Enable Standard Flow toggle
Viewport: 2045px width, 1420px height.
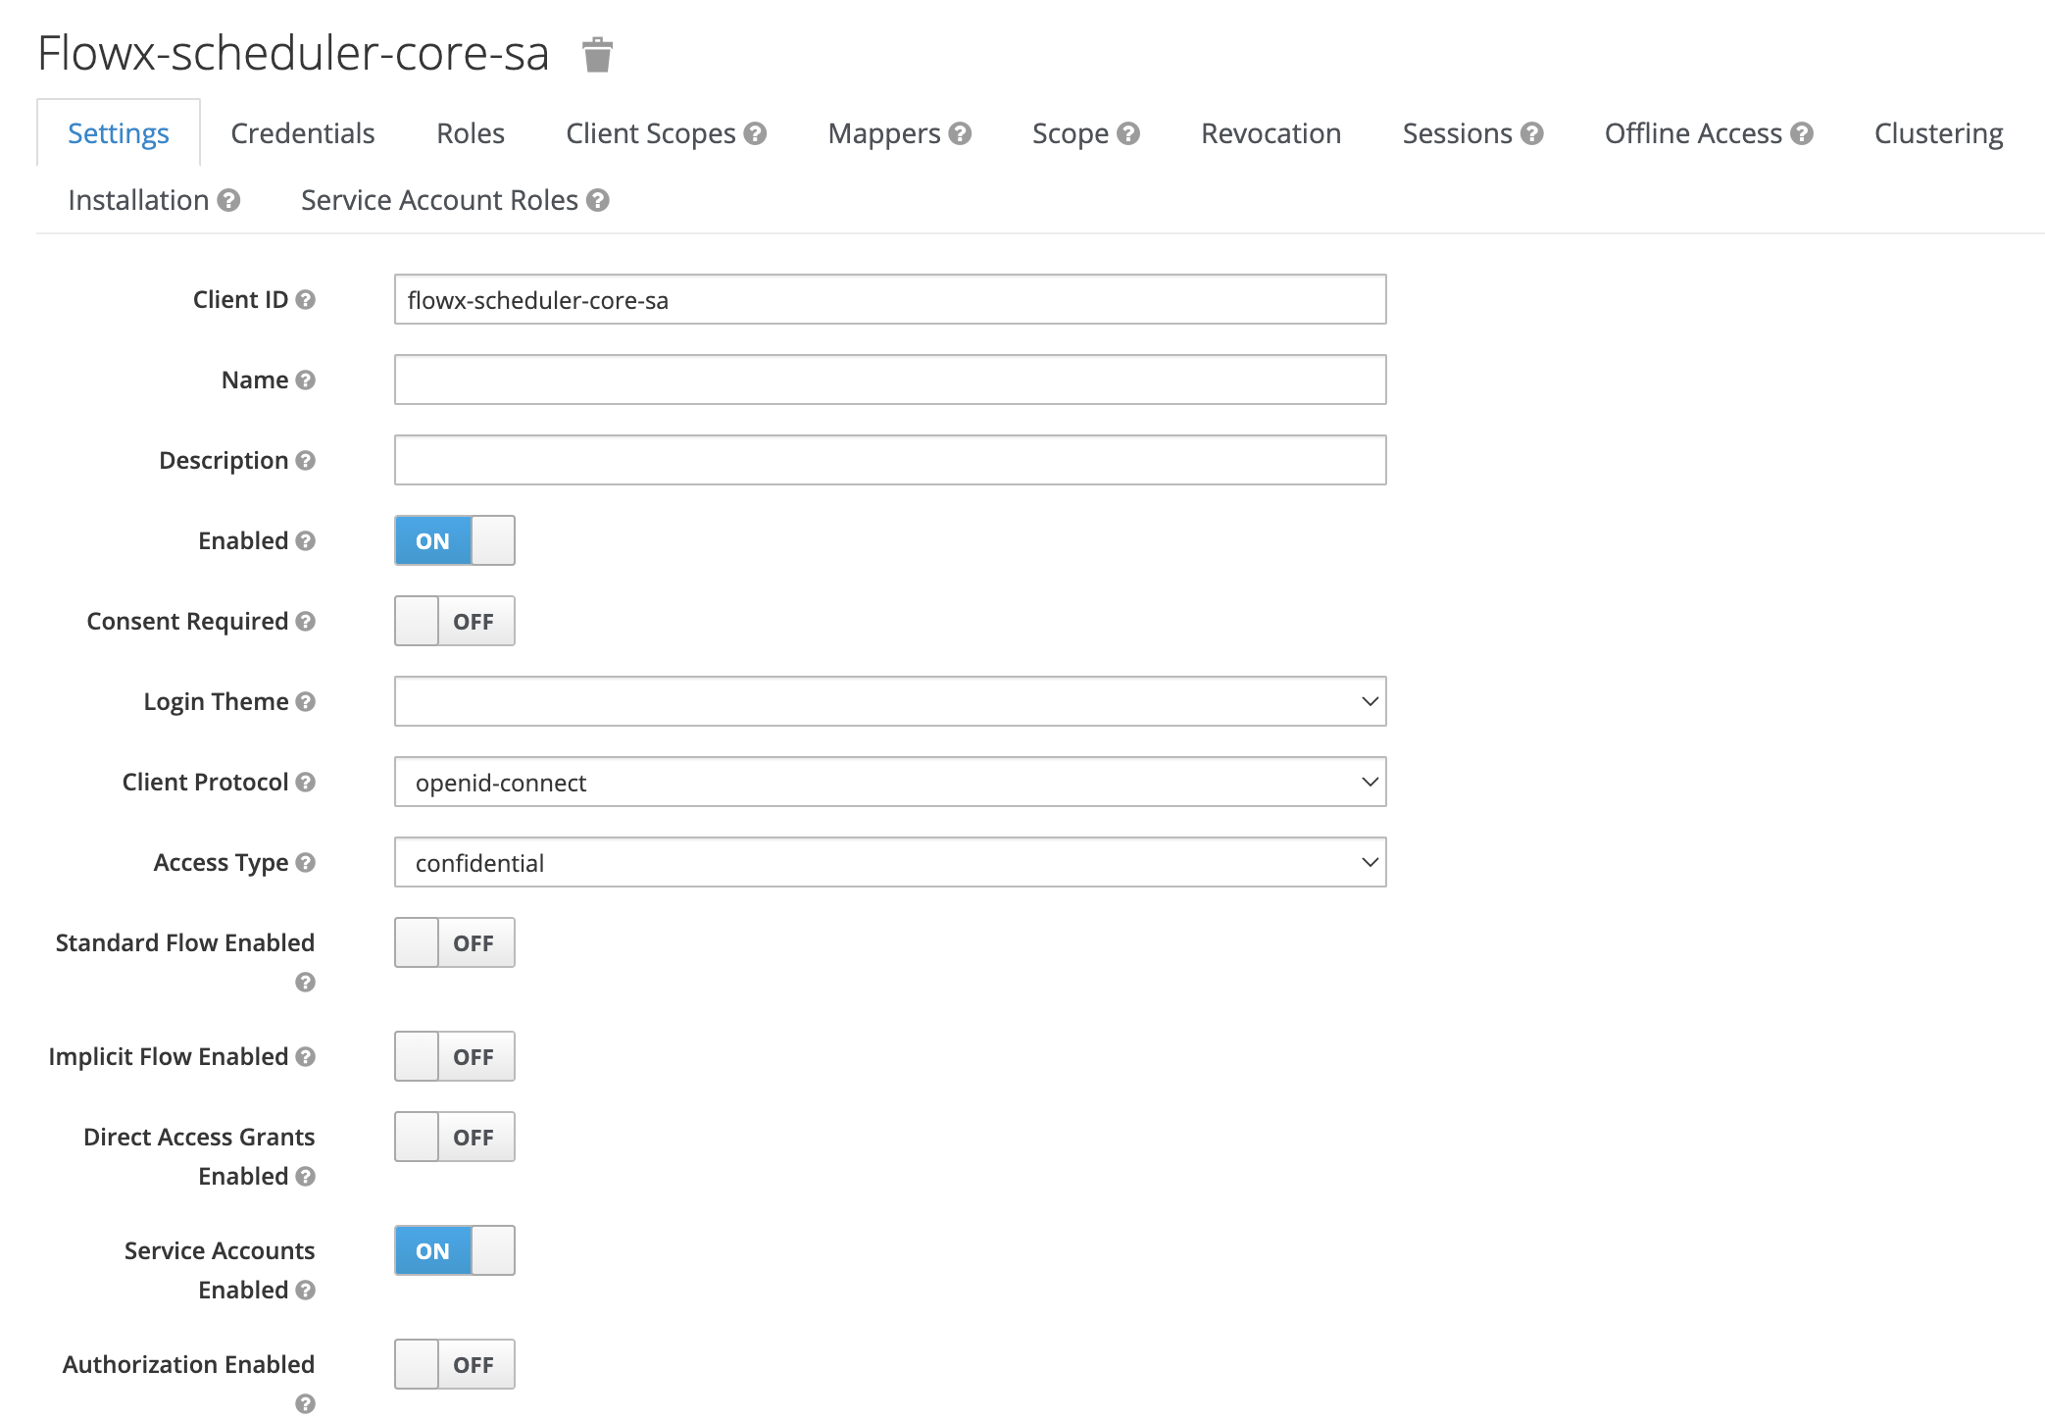[455, 942]
